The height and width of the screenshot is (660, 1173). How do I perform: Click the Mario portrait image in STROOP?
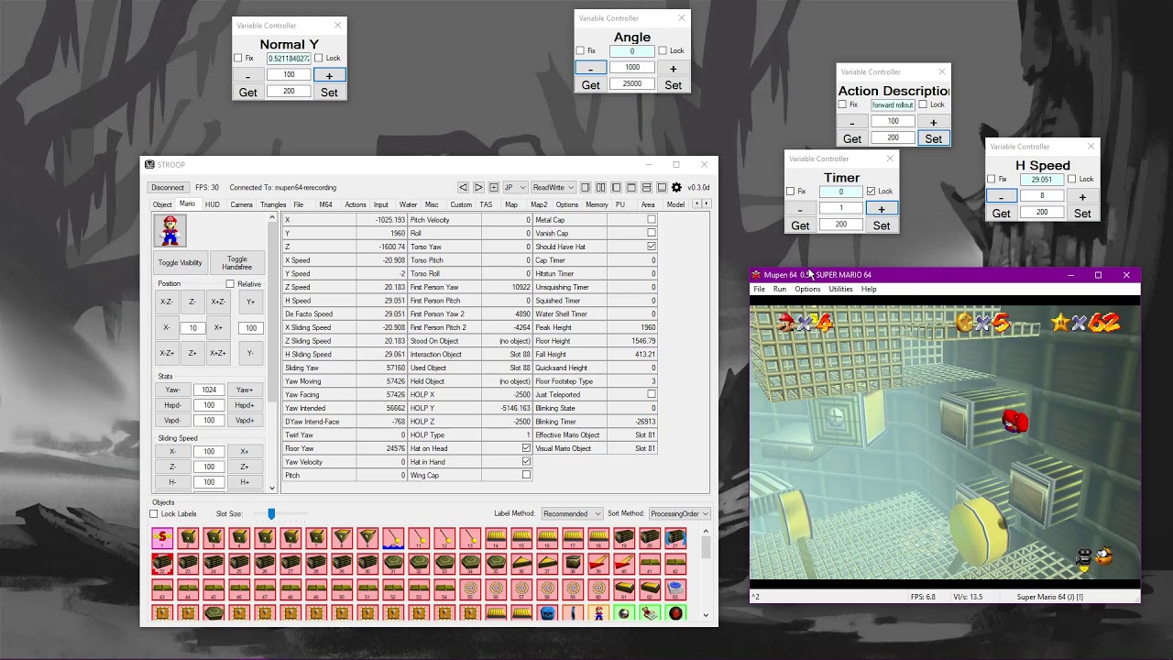click(170, 230)
